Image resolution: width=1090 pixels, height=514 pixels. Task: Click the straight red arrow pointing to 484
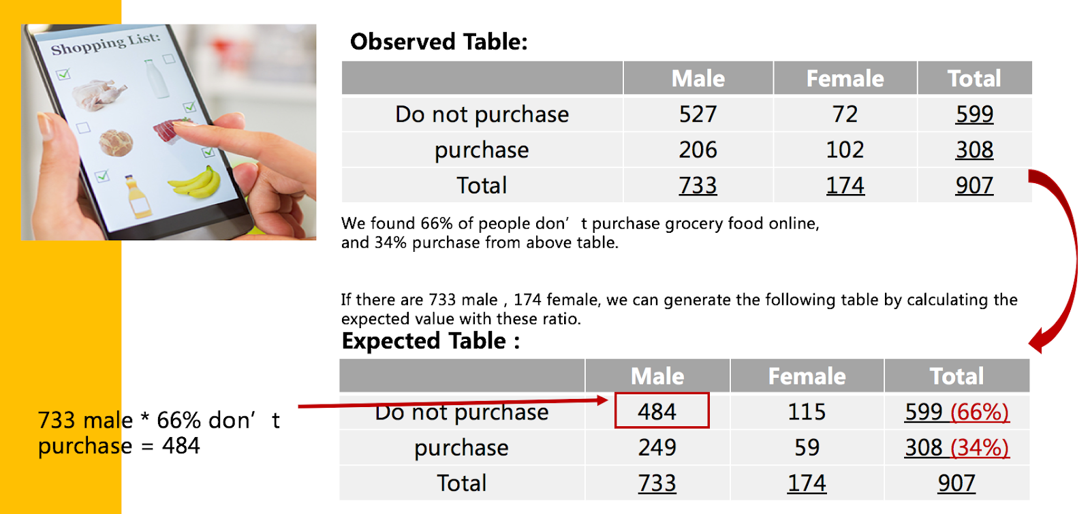(453, 402)
